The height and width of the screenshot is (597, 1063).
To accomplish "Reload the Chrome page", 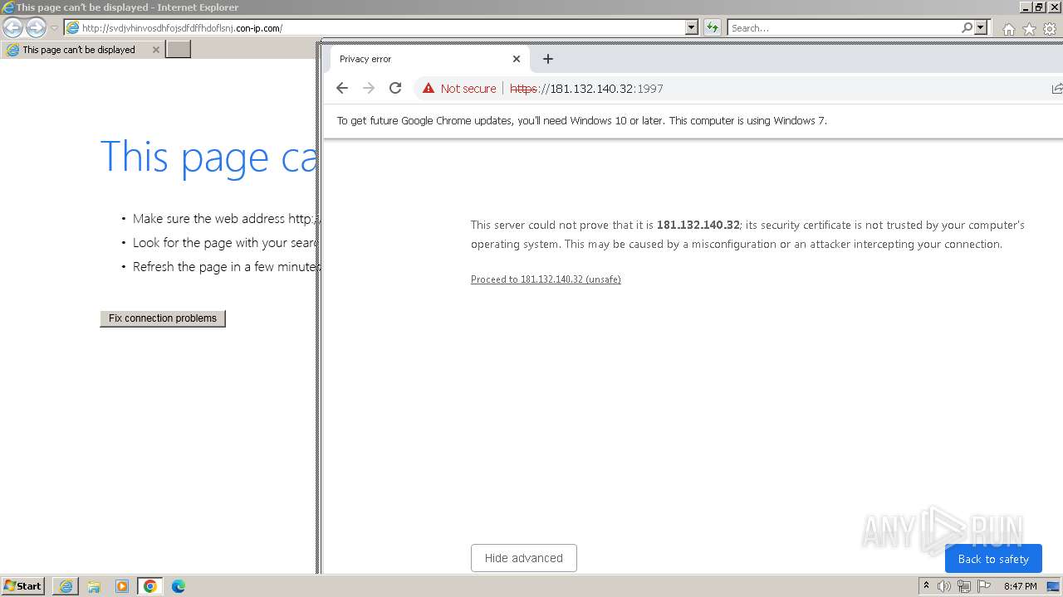I will [x=395, y=88].
